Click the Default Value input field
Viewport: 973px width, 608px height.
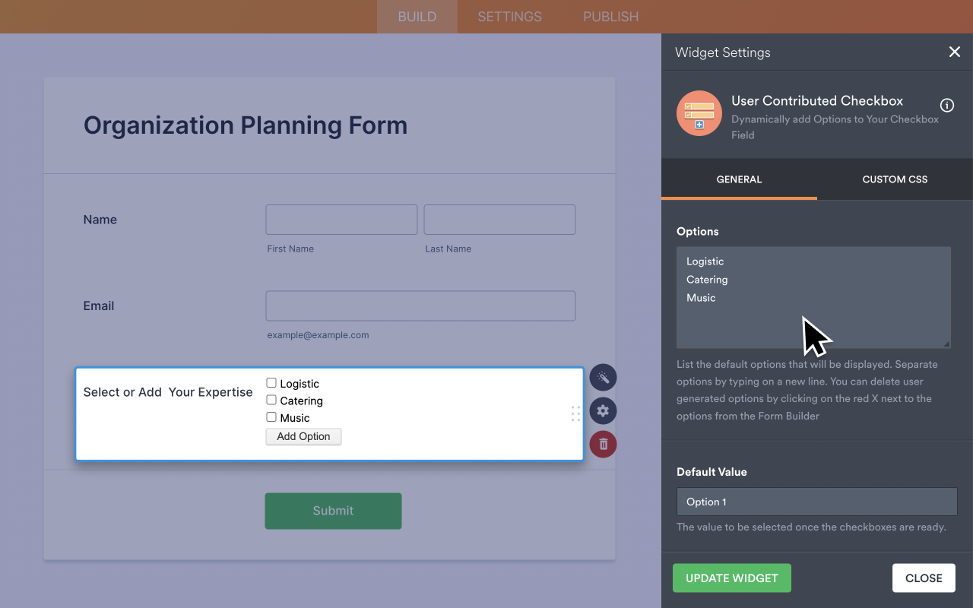tap(816, 502)
